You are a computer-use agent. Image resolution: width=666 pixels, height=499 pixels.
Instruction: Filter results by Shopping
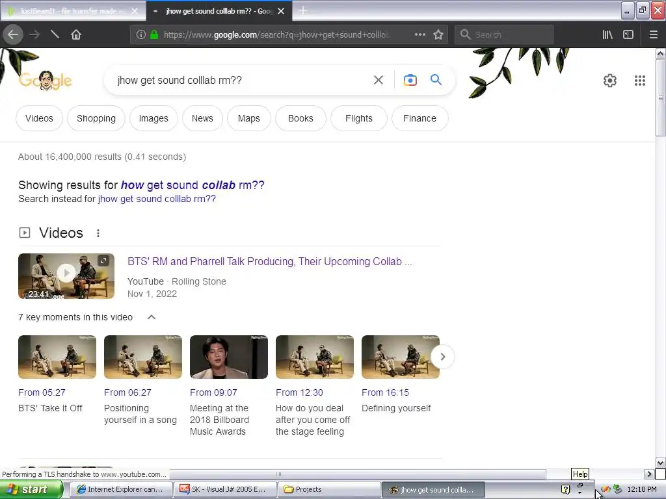(96, 118)
